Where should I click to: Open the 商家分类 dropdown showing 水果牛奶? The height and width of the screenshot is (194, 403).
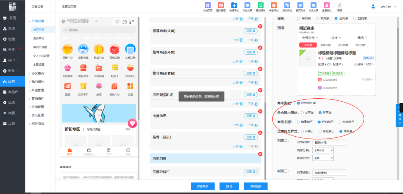[324, 150]
